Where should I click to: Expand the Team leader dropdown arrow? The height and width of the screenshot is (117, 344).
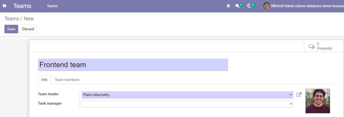pos(291,95)
